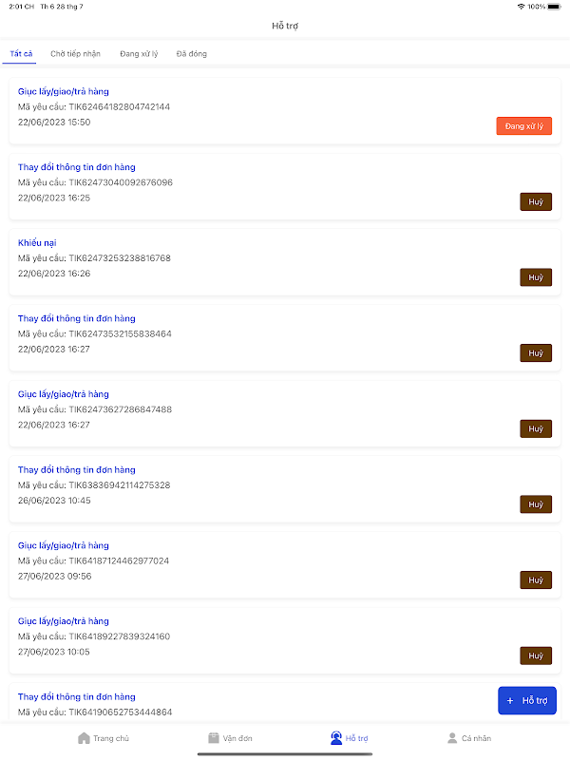Screen dimensions: 570x760
Task: Tap Huỷ on the 27/06/2023 10:05 request
Action: click(x=536, y=655)
